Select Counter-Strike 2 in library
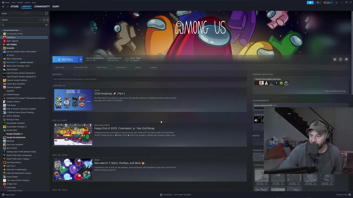This screenshot has height=198, width=353. (x=13, y=102)
